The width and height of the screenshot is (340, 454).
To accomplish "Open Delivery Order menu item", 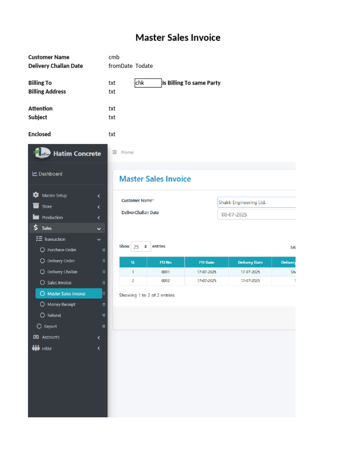I will click(x=61, y=261).
